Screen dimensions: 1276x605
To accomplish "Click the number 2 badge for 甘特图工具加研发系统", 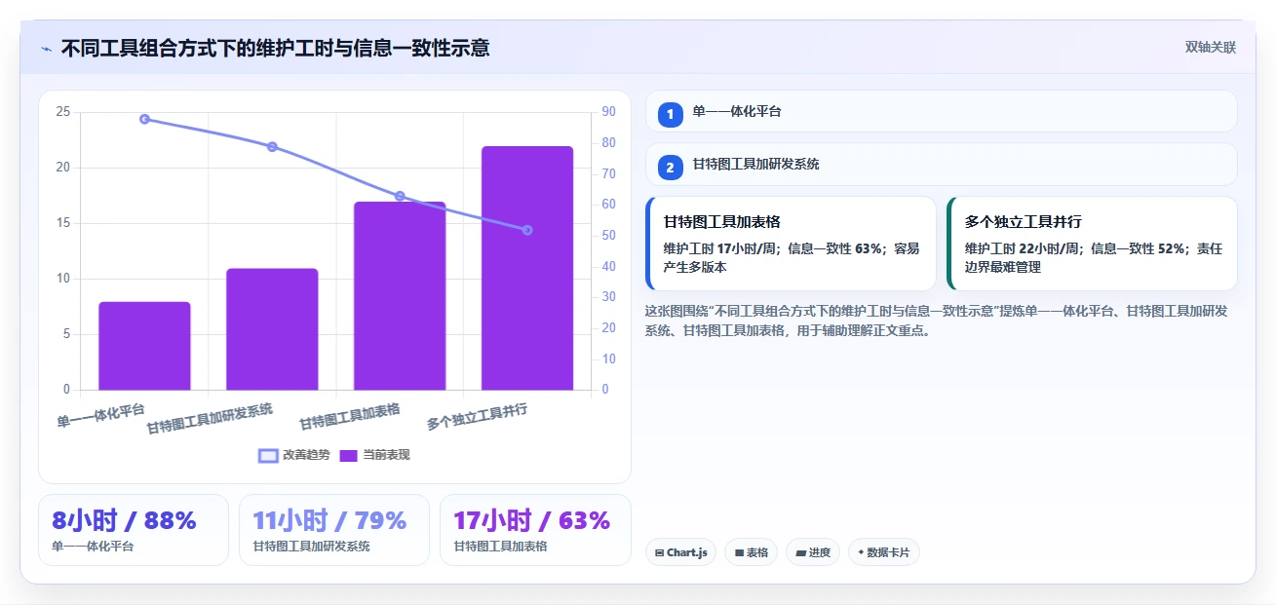I will (671, 168).
